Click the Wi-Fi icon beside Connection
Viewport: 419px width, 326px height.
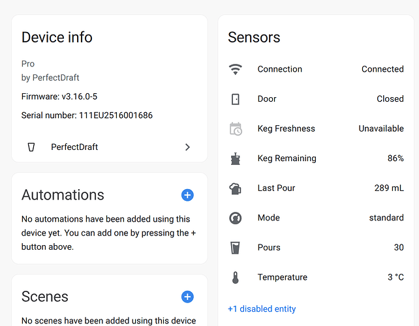pyautogui.click(x=236, y=69)
